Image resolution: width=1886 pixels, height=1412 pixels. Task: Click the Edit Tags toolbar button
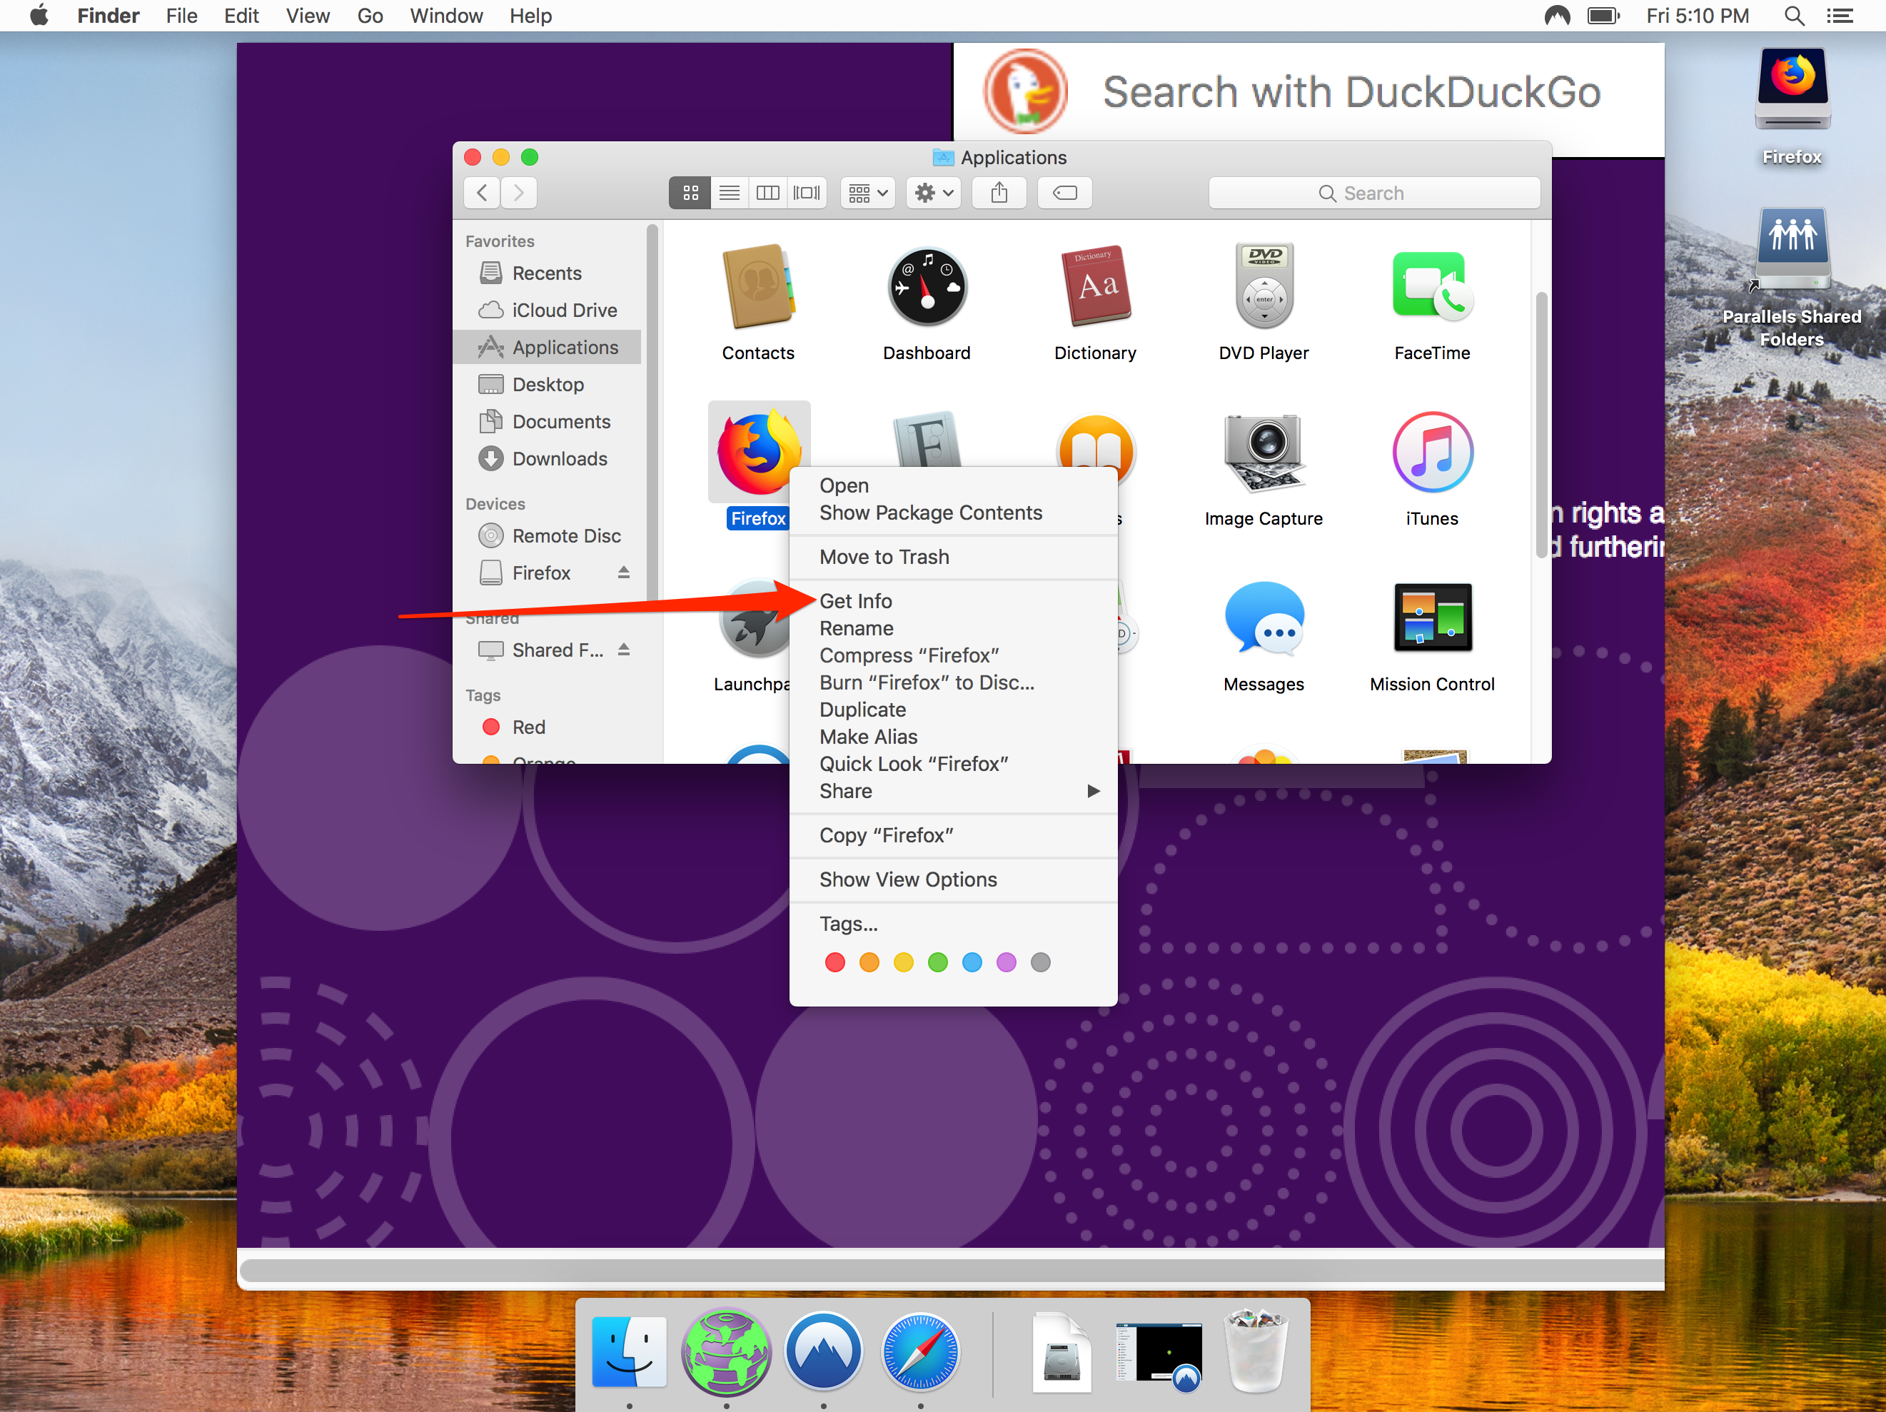(1065, 193)
